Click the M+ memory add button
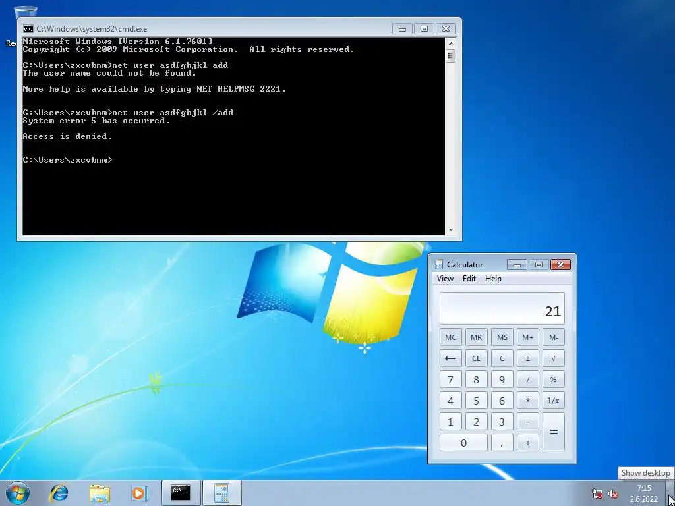The width and height of the screenshot is (675, 506). 528,337
